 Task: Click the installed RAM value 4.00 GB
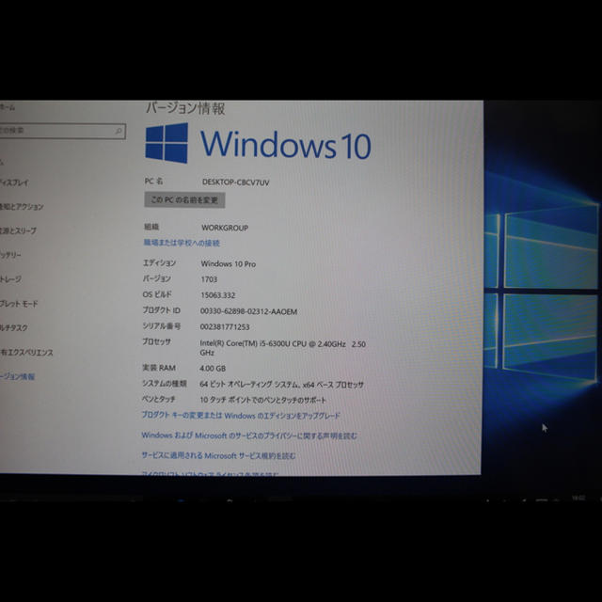[213, 368]
